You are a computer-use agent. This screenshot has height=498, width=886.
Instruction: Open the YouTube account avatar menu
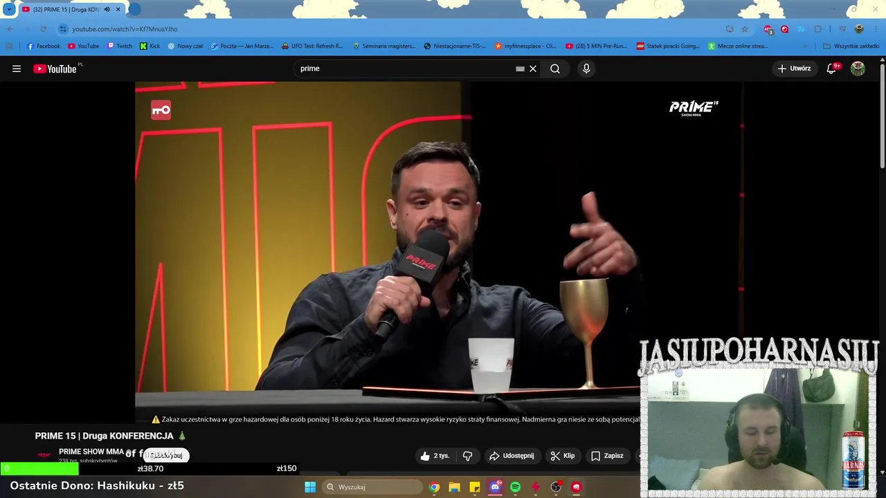coord(858,68)
